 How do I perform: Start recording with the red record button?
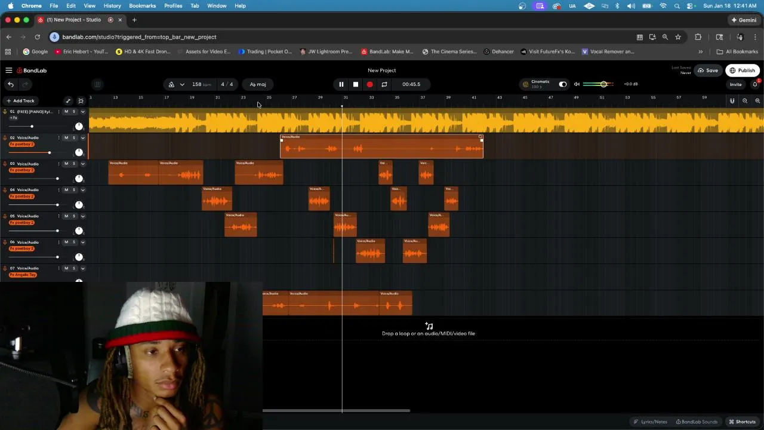369,84
